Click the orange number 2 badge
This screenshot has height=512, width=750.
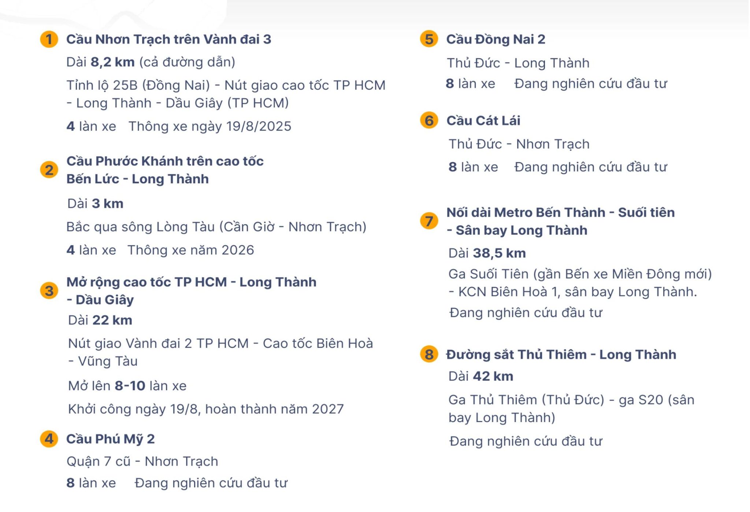[x=49, y=170]
